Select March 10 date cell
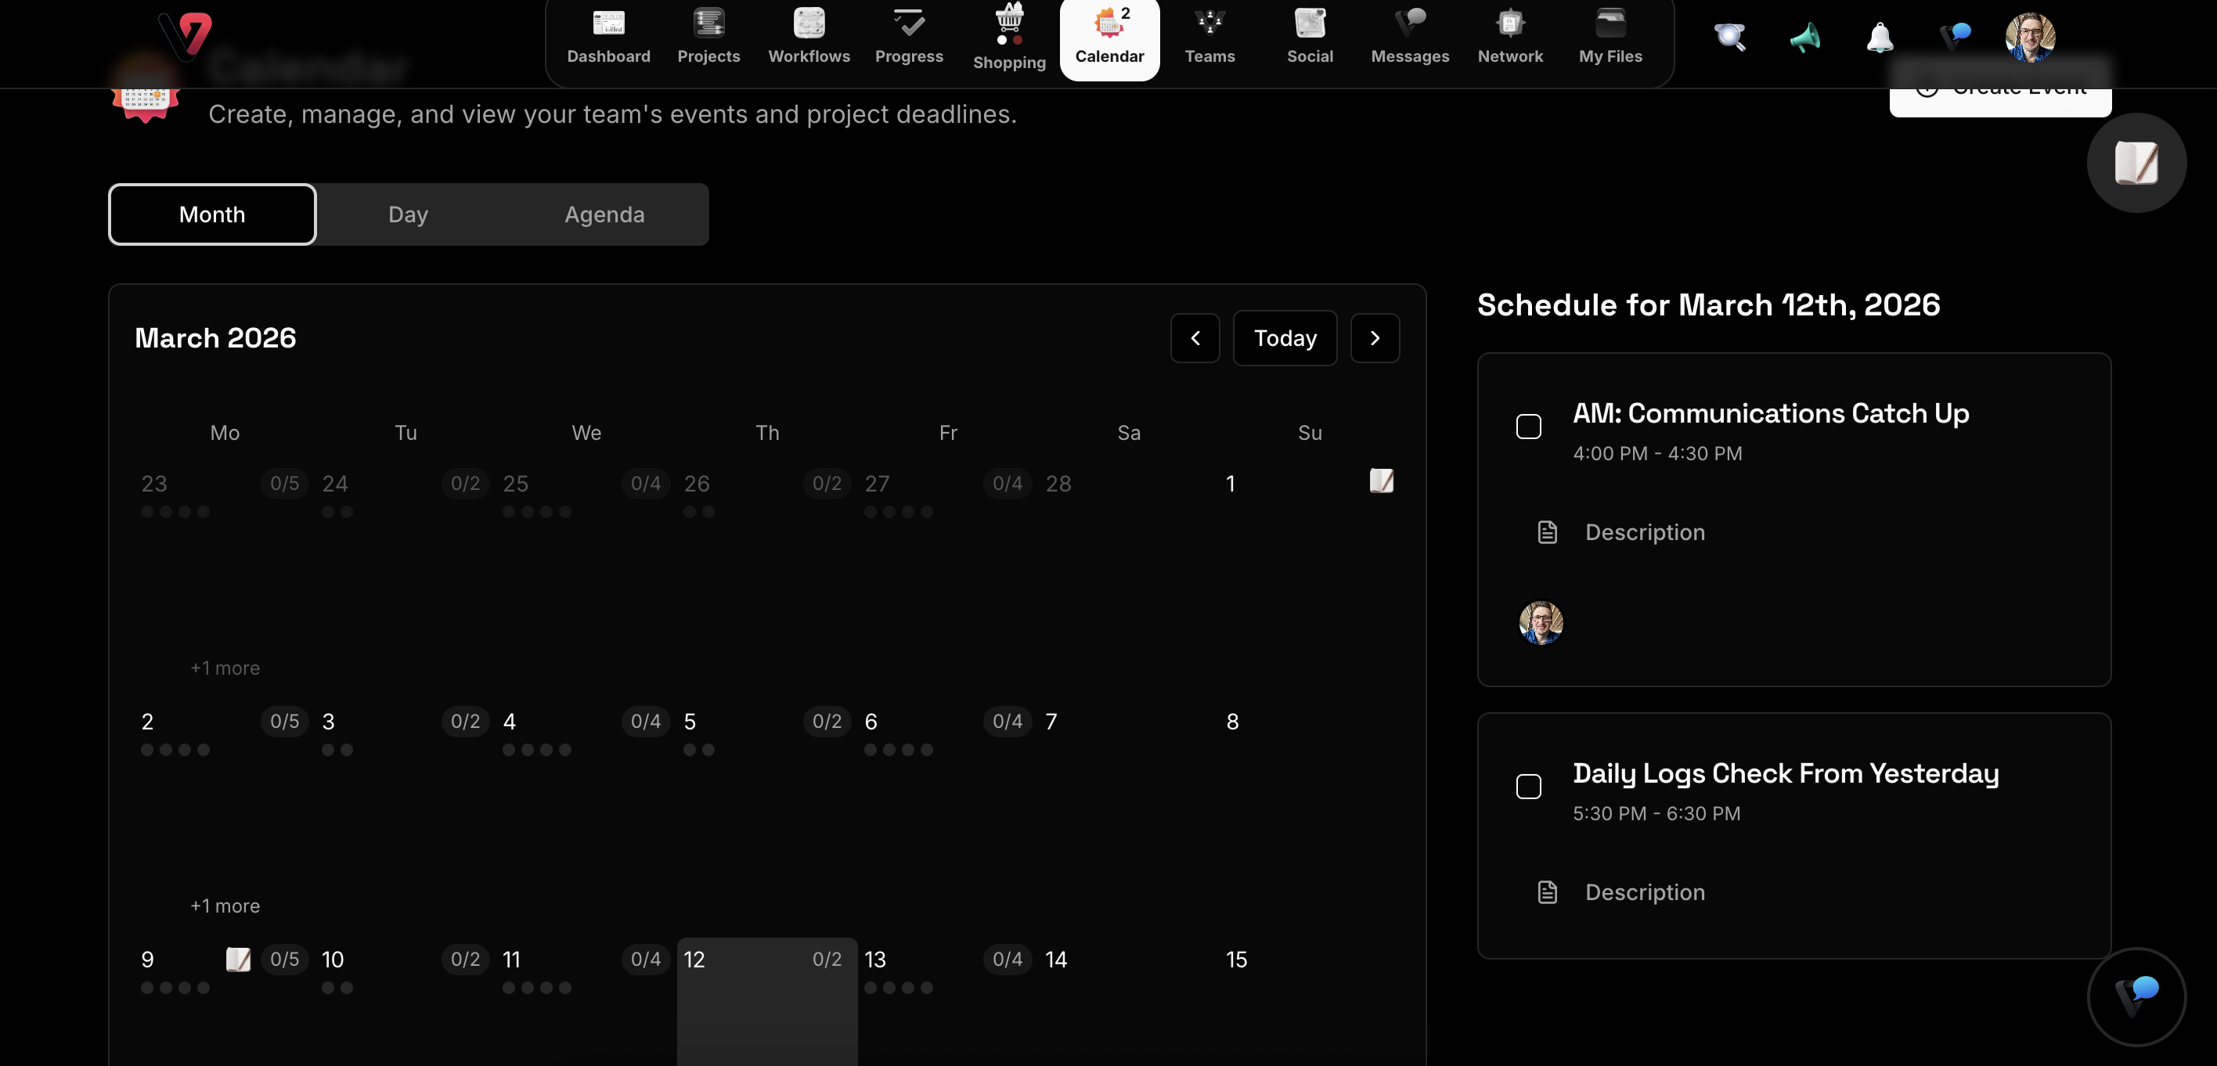Image resolution: width=2217 pixels, height=1066 pixels. (406, 1002)
